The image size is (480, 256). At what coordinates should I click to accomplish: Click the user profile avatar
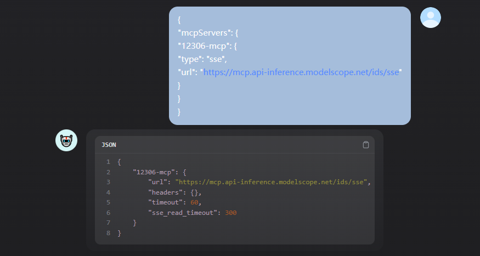pos(430,18)
